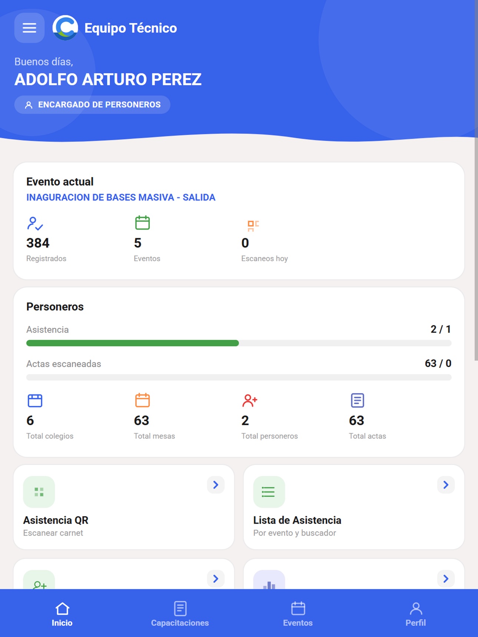Image resolution: width=478 pixels, height=637 pixels.
Task: Open the Lista de Asistencia card title
Action: (297, 520)
